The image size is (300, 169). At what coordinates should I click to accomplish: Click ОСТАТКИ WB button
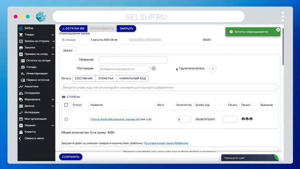[x=73, y=29]
